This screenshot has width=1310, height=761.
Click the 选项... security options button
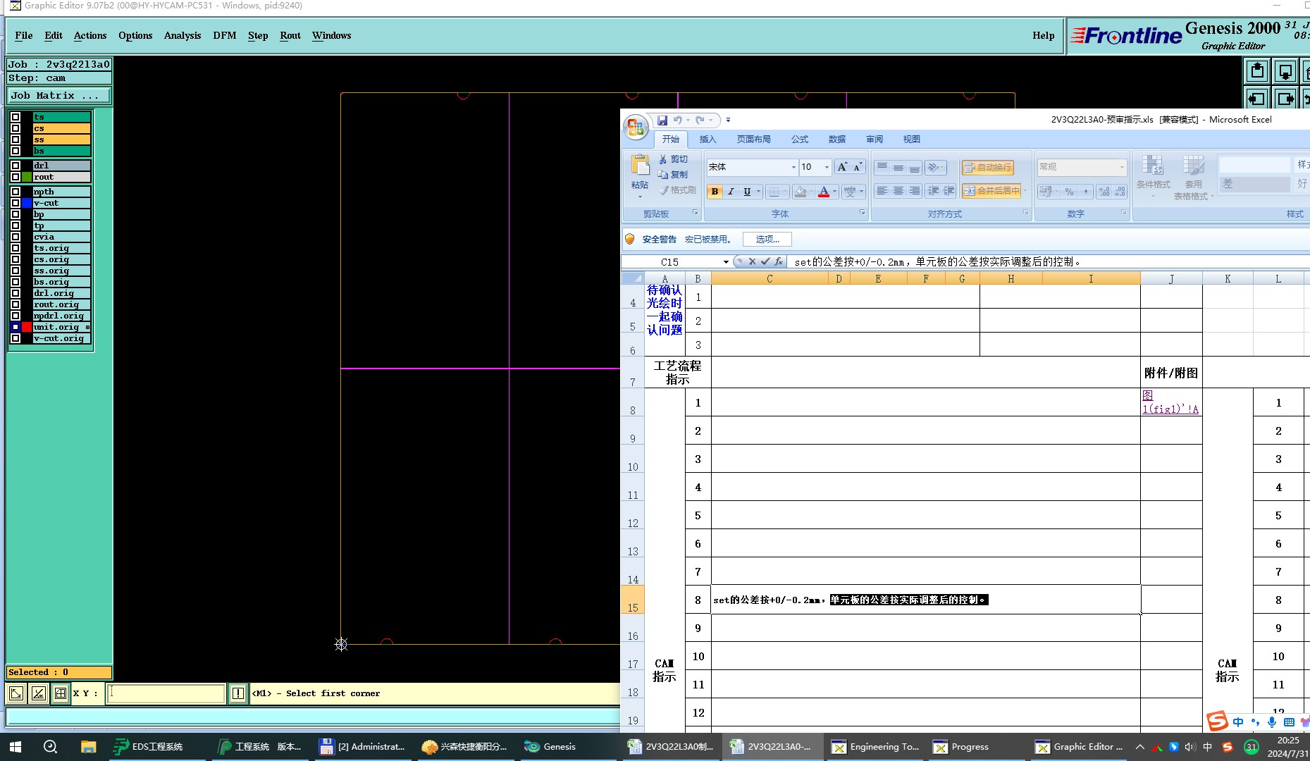pyautogui.click(x=767, y=240)
